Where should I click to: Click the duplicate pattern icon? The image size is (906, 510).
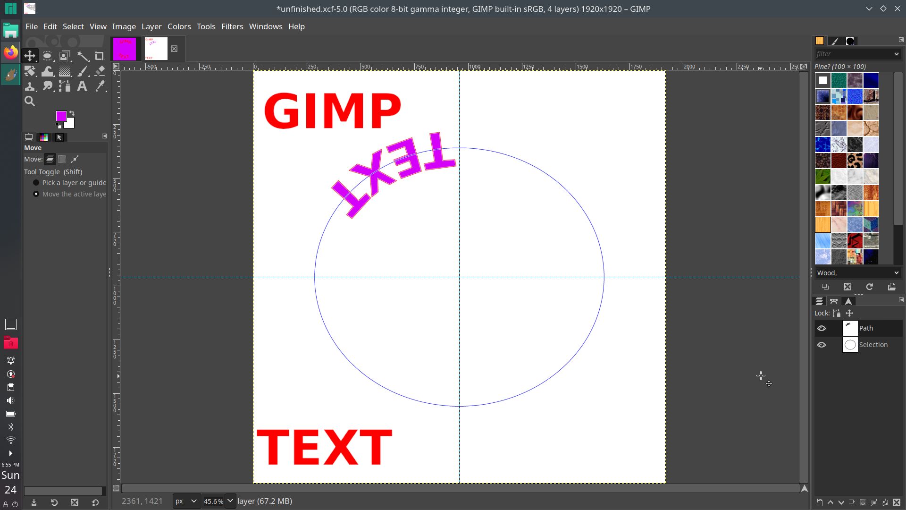(x=825, y=287)
